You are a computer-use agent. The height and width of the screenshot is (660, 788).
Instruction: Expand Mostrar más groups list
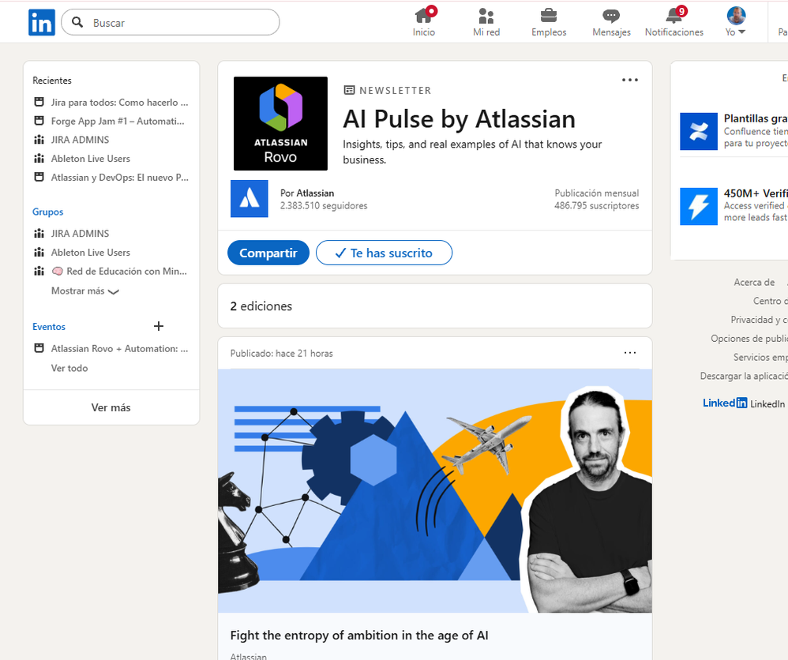[x=85, y=291]
